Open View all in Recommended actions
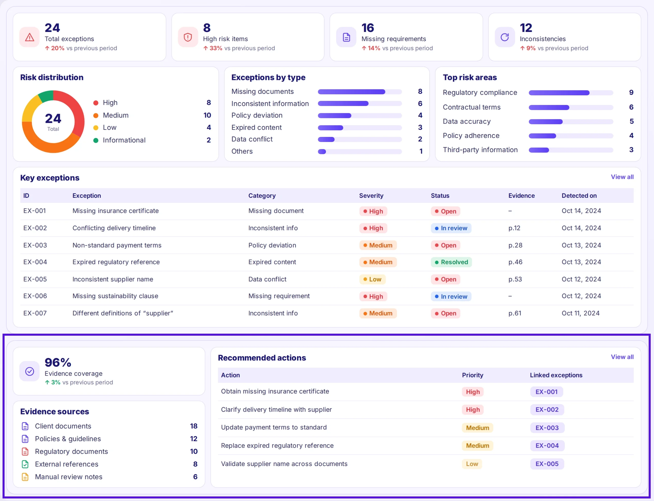Image resolution: width=654 pixels, height=501 pixels. (x=622, y=357)
